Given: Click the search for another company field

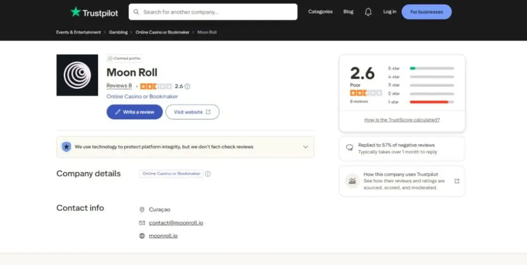Looking at the screenshot, I should pos(216,12).
